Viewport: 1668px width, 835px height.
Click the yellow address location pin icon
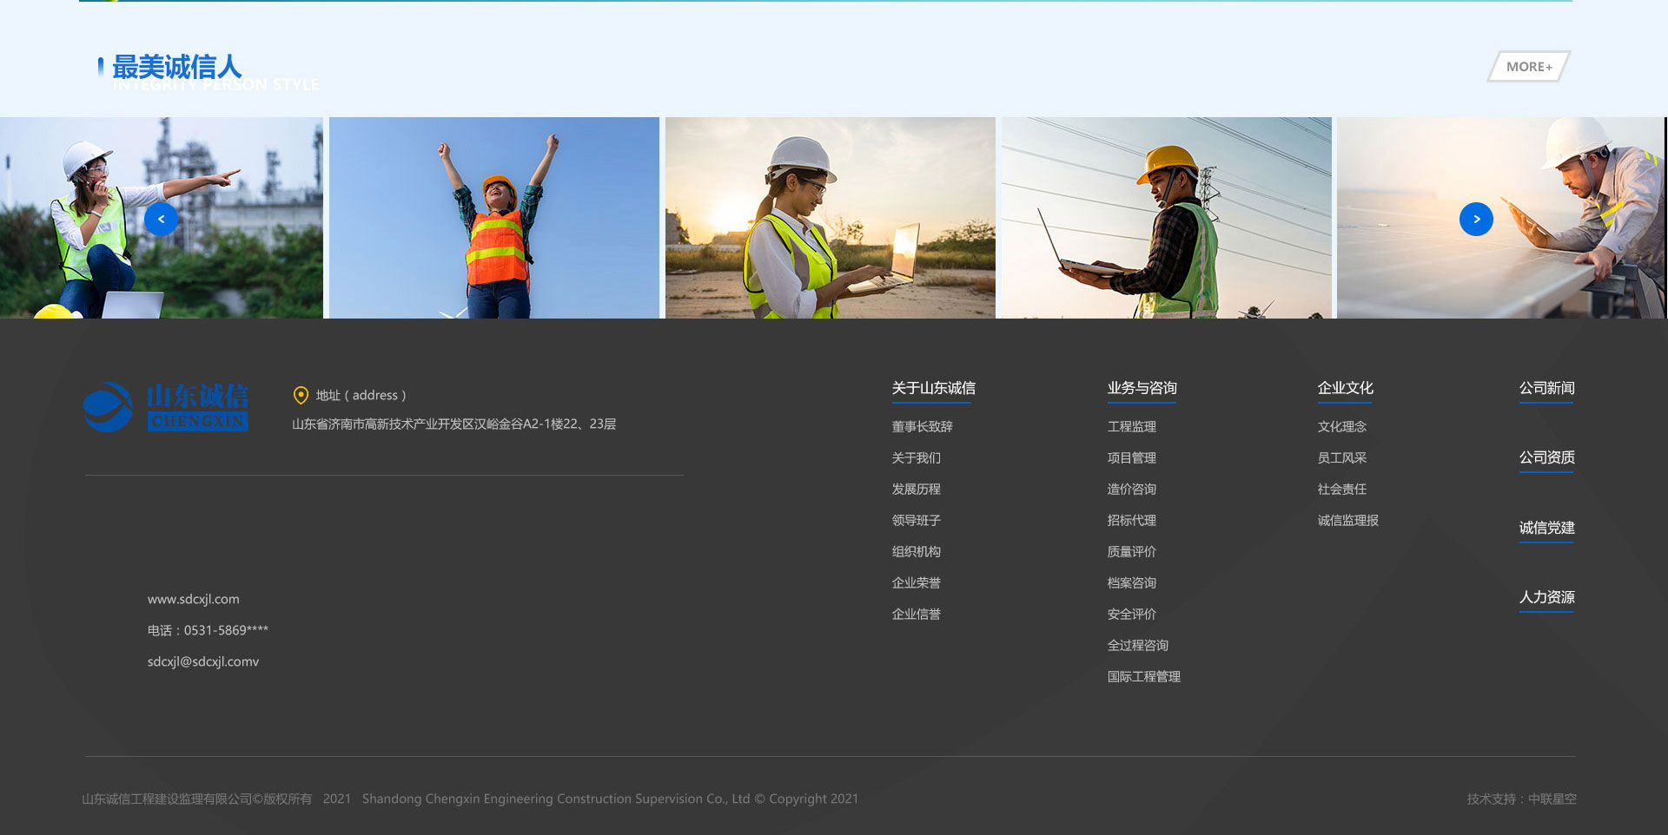coord(301,395)
